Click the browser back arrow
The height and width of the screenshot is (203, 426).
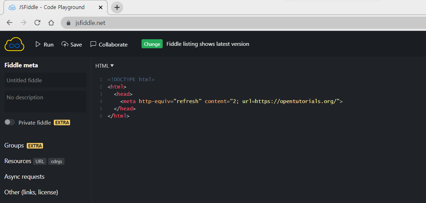click(x=9, y=23)
